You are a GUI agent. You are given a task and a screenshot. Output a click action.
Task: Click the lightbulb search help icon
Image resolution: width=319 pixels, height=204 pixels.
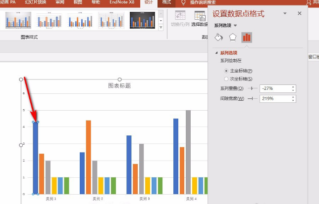point(183,3)
